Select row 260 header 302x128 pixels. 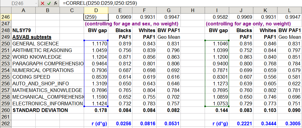click(6, 110)
